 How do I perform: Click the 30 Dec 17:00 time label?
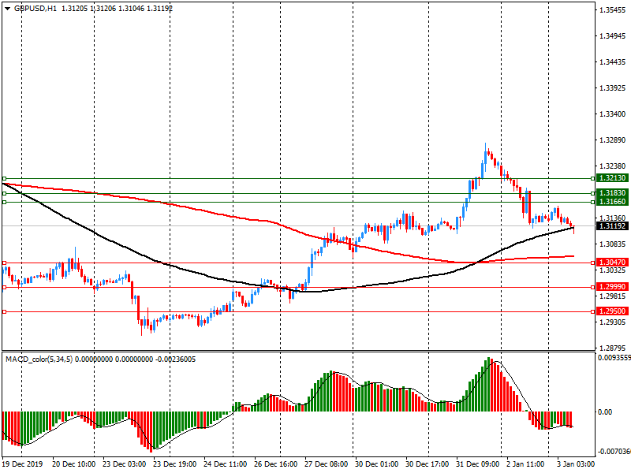[428, 464]
